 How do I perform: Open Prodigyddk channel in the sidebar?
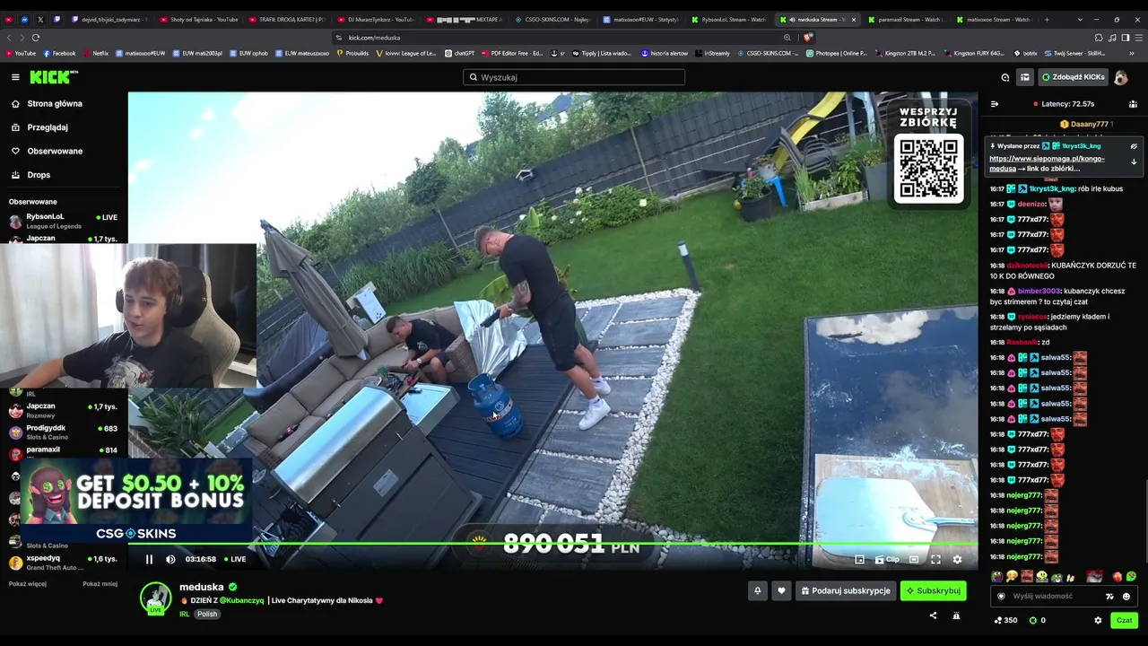(63, 432)
